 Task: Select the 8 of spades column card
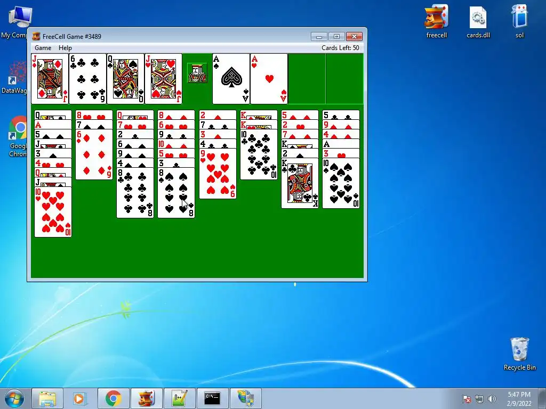click(x=176, y=193)
